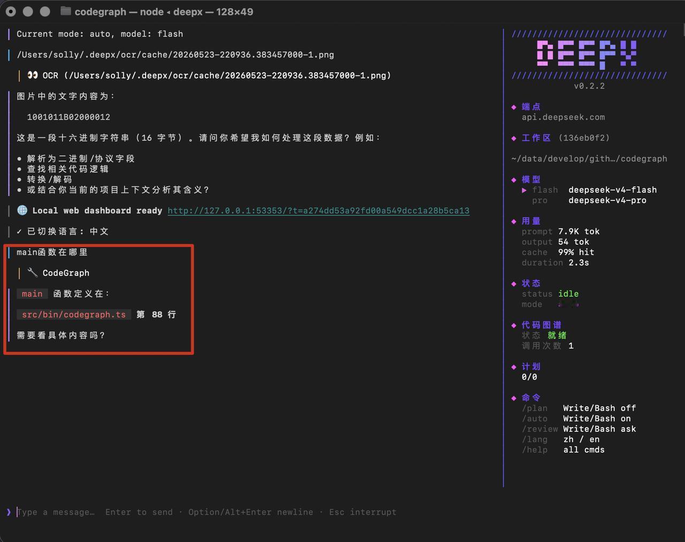The height and width of the screenshot is (542, 685).
Task: Click the triangle marker beside flash model
Action: click(x=524, y=190)
